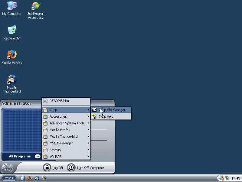Click the padlock icon next to Log Off
This screenshot has width=242, height=182.
click(47, 167)
